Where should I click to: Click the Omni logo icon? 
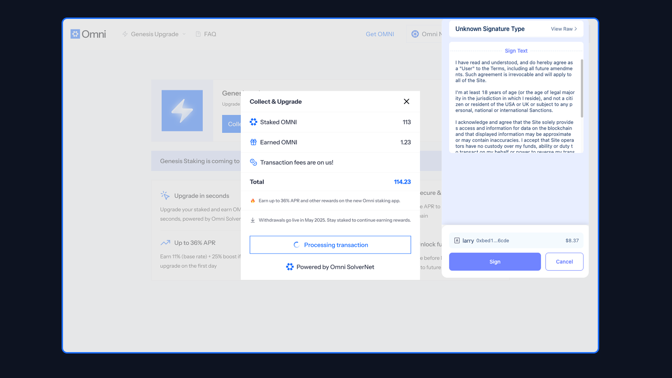(x=75, y=34)
